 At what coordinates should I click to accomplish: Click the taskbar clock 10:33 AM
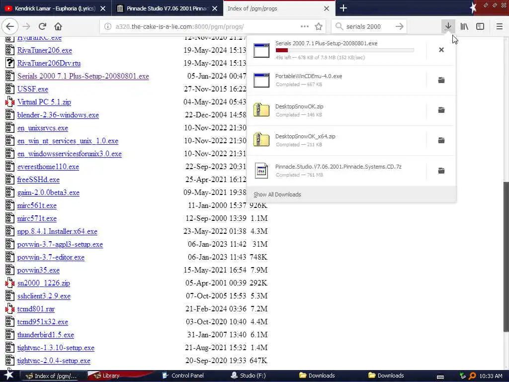pyautogui.click(x=491, y=376)
